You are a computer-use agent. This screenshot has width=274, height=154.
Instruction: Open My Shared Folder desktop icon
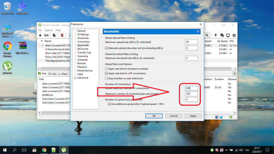tap(7, 30)
